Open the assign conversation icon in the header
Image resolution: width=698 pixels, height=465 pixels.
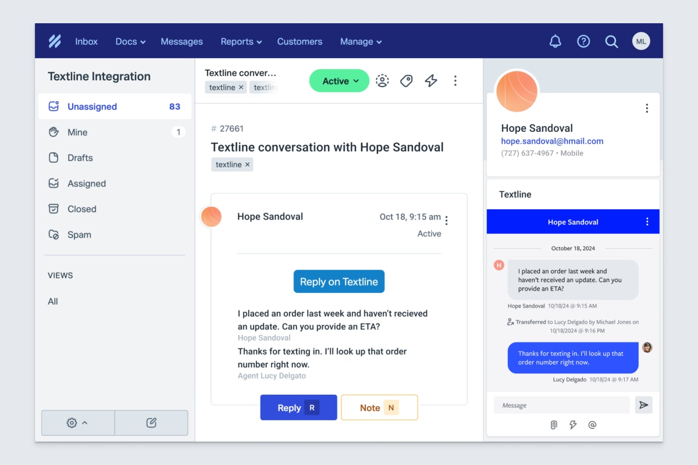[382, 81]
